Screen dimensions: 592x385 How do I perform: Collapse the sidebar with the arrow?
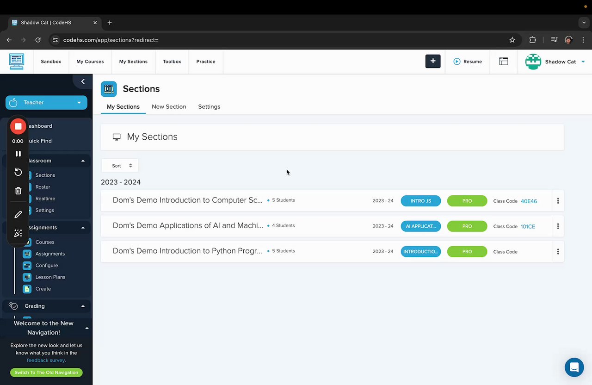pos(83,81)
